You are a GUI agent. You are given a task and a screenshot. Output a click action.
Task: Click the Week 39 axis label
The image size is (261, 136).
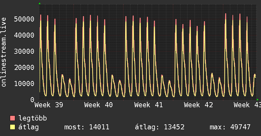tap(49, 105)
